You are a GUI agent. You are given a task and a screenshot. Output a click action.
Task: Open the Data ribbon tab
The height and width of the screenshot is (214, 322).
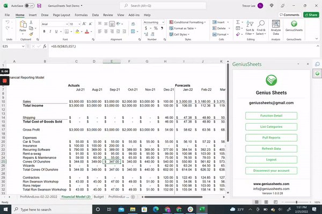tap(96, 15)
